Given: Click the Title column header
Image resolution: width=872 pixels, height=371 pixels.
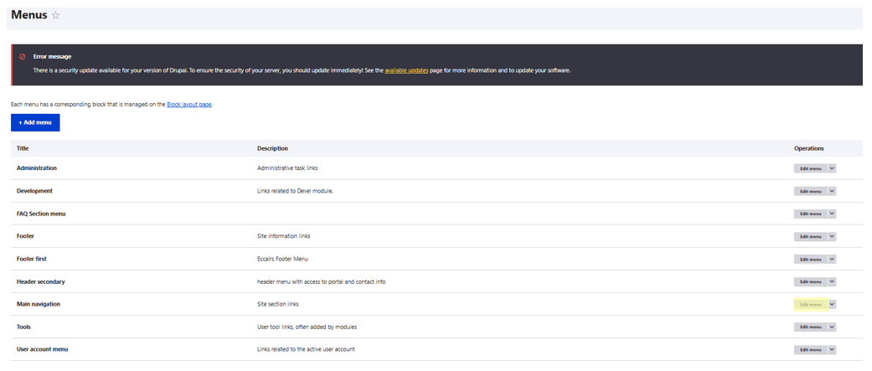Looking at the screenshot, I should point(23,148).
